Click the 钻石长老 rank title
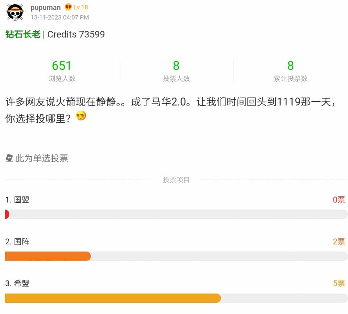 coord(23,34)
